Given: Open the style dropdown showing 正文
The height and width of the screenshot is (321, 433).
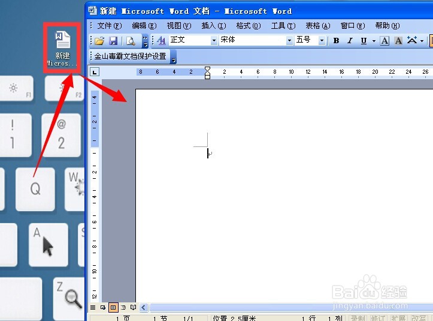Looking at the screenshot, I should 214,41.
